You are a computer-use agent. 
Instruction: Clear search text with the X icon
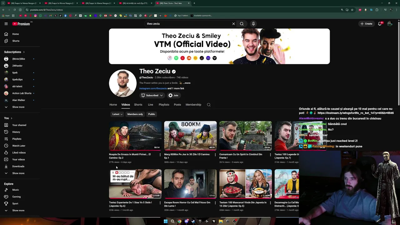click(x=233, y=24)
